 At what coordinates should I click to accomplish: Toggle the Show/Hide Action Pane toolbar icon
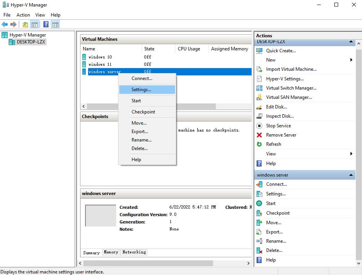[x=55, y=24]
